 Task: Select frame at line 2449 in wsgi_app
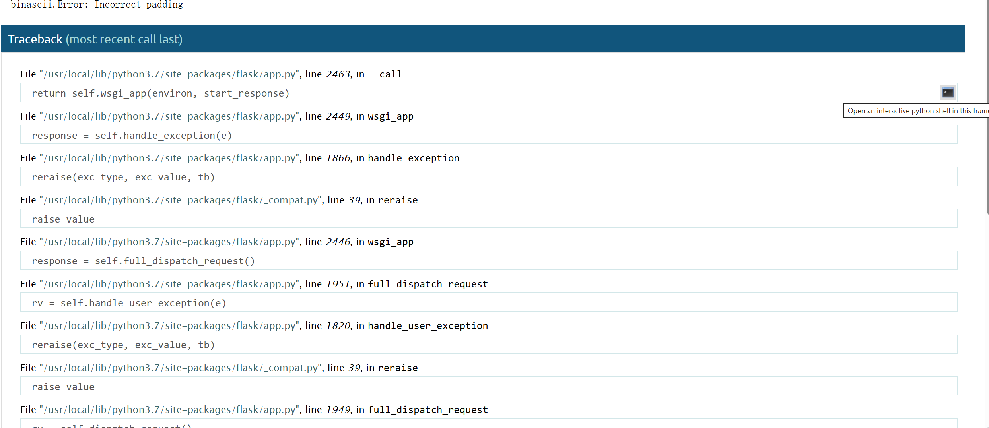[217, 116]
